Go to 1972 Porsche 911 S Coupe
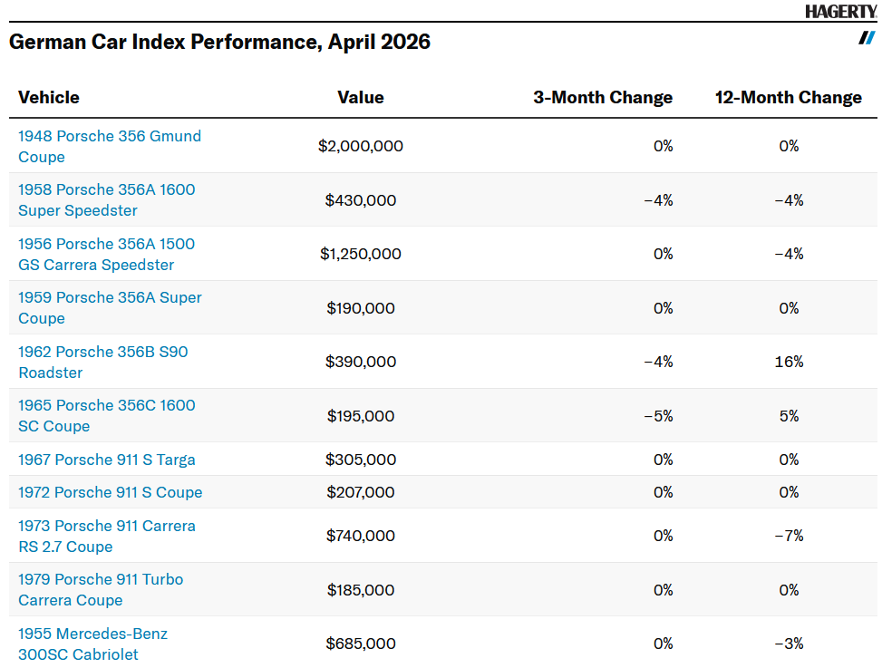The height and width of the screenshot is (668, 882). pos(110,492)
